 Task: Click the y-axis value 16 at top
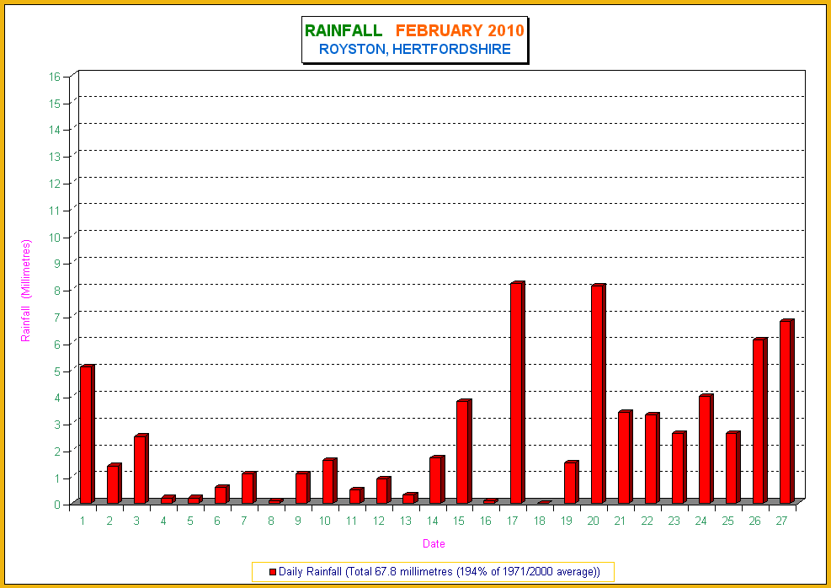click(55, 77)
